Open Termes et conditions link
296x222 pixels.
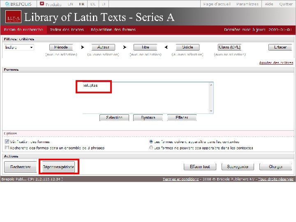coord(180,179)
